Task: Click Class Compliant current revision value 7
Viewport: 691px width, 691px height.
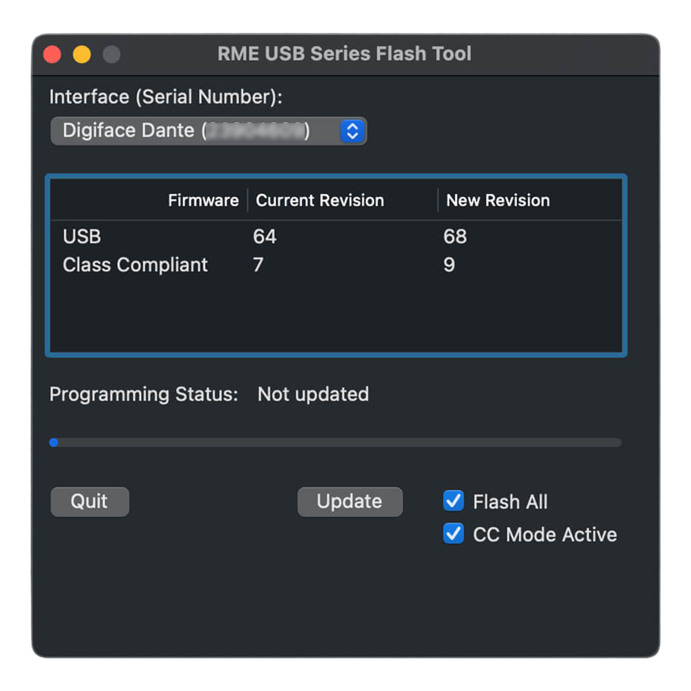Action: (258, 265)
